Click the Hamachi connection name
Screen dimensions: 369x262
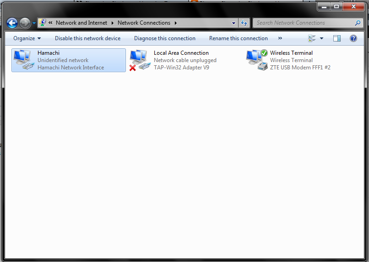pyautogui.click(x=49, y=53)
